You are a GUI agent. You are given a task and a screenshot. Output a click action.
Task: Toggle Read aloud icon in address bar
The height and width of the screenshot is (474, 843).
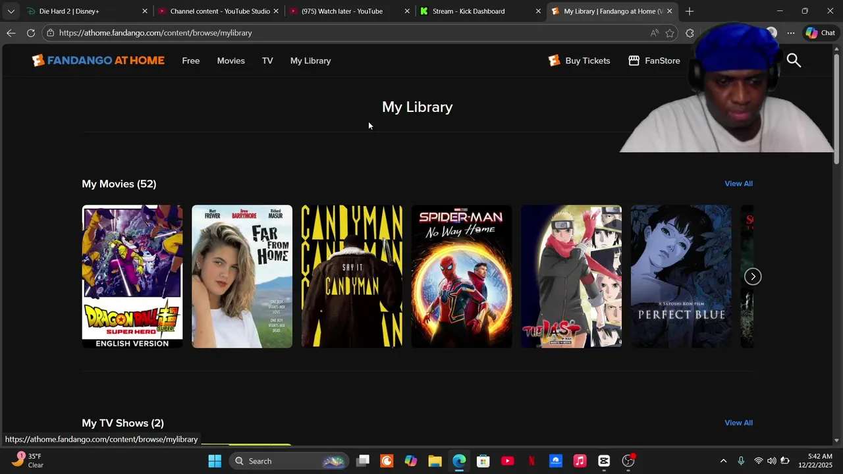click(654, 33)
